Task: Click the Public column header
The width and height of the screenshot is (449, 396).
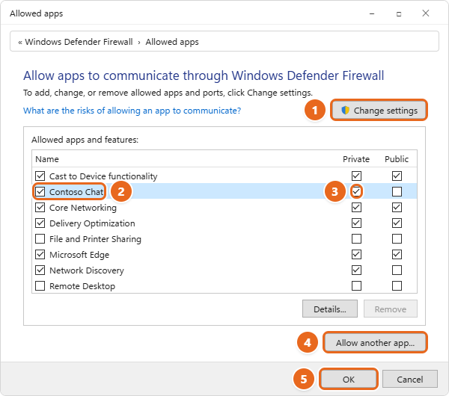Action: point(397,159)
